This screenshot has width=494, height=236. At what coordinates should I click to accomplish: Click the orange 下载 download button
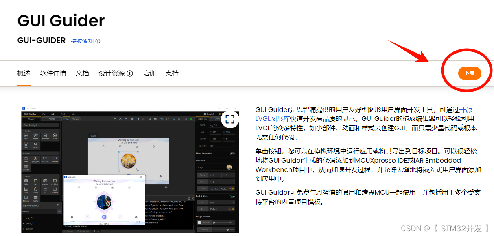tap(470, 73)
